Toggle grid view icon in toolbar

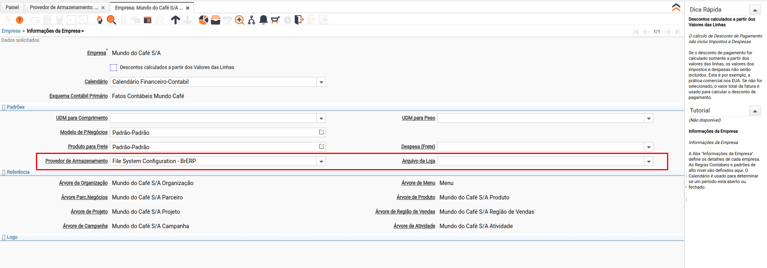click(x=148, y=20)
